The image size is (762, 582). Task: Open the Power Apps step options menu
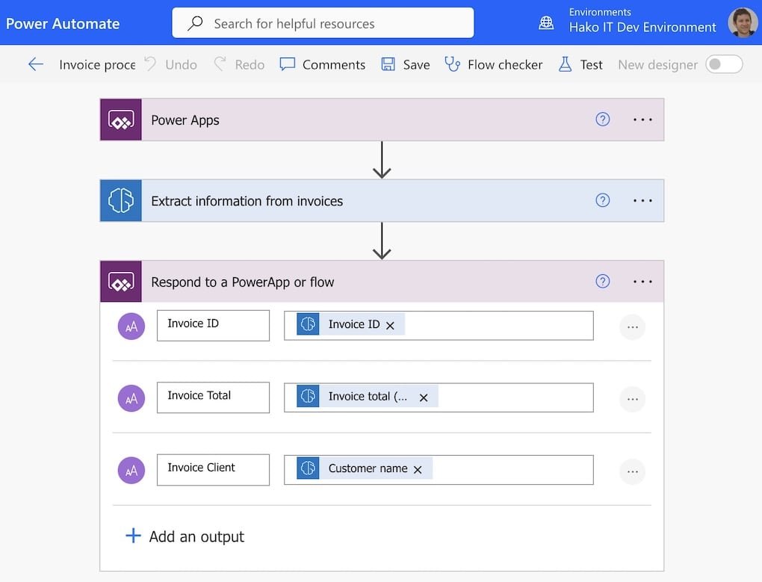[x=642, y=120]
